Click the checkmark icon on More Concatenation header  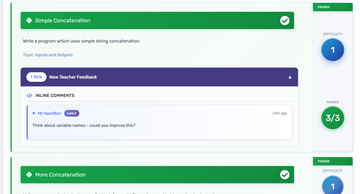click(285, 175)
